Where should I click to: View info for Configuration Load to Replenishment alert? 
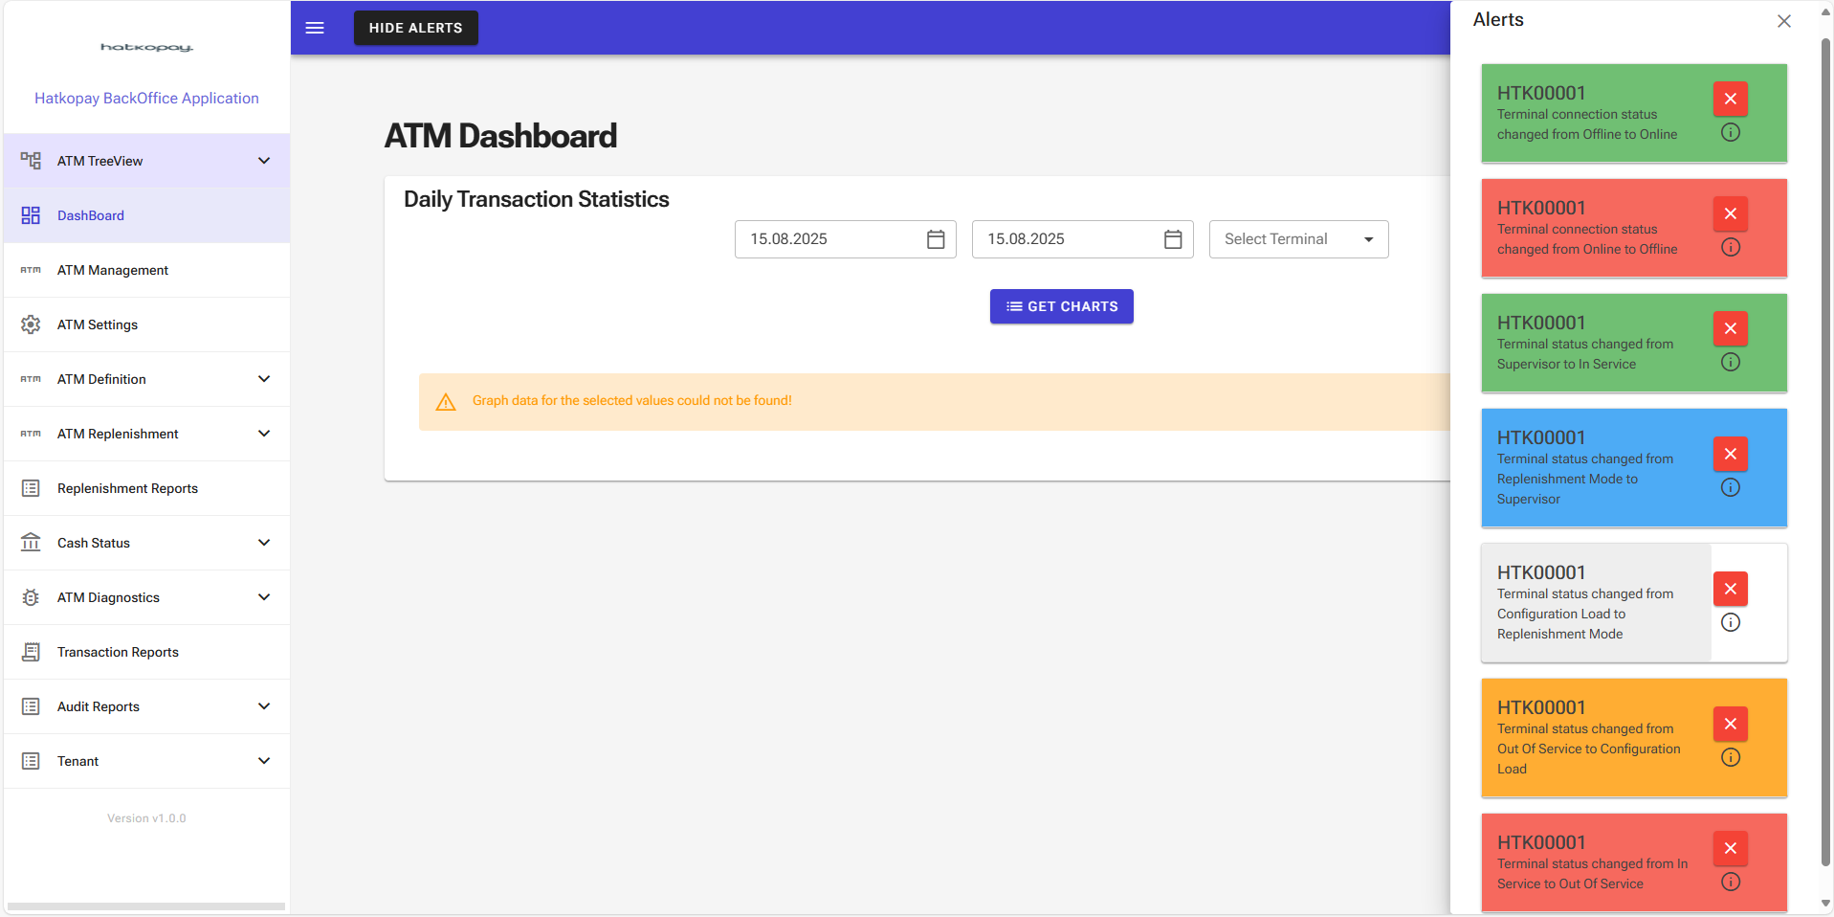pos(1730,623)
